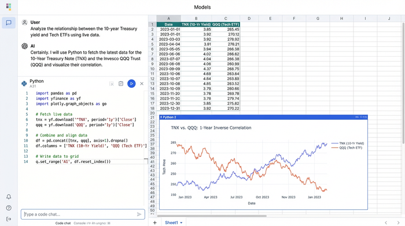Image resolution: width=405 pixels, height=226 pixels.
Task: Select column D header
Action: (x=249, y=18)
